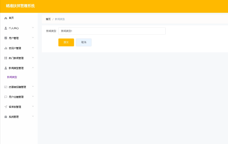The image size is (228, 144).
Task: Click the card icon beside 志愿者招聘管理
Action: click(6, 87)
